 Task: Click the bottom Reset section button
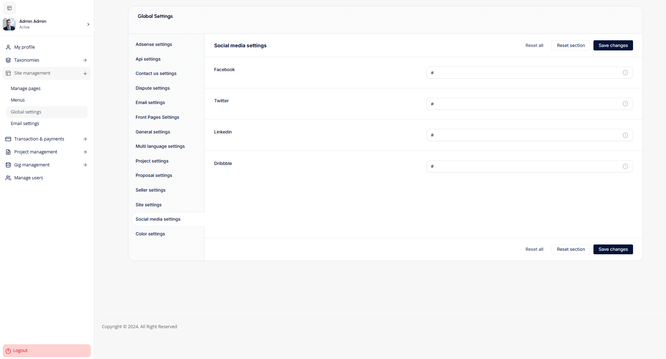(x=571, y=249)
